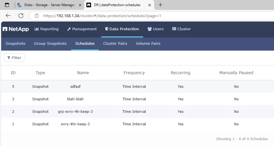
Task: Click Time Interval in the grp-evry-4h-keep-3 row
Action: pyautogui.click(x=134, y=112)
